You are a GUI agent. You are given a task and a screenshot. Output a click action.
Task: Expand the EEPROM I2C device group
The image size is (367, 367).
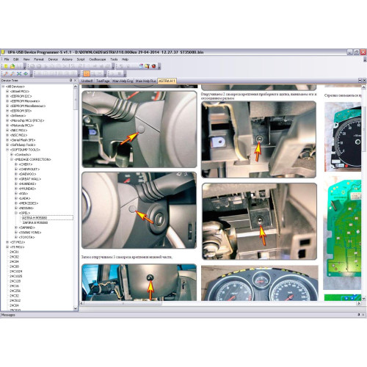point(7,96)
